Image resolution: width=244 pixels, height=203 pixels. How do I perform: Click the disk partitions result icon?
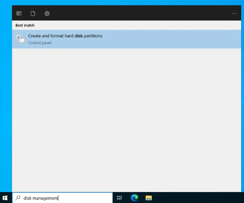click(20, 39)
